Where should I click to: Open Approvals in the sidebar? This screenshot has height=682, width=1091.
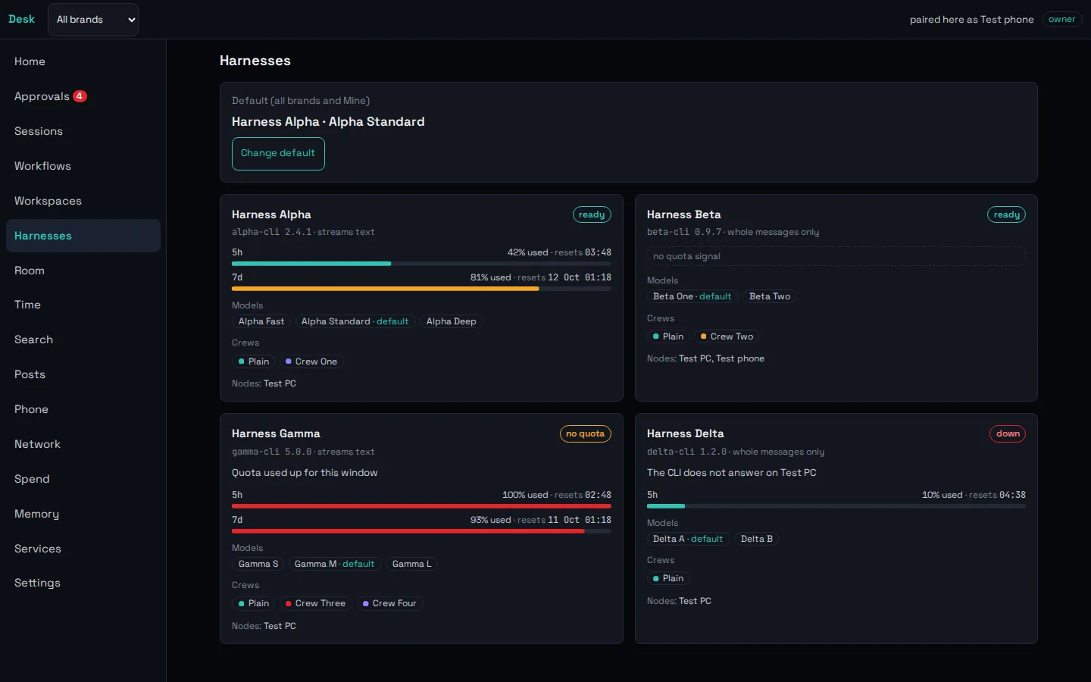point(83,96)
